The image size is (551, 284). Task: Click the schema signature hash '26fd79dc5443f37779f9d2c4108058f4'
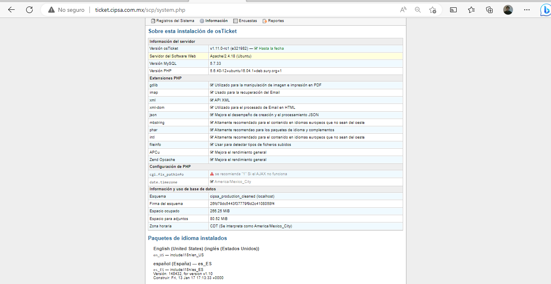click(x=242, y=204)
